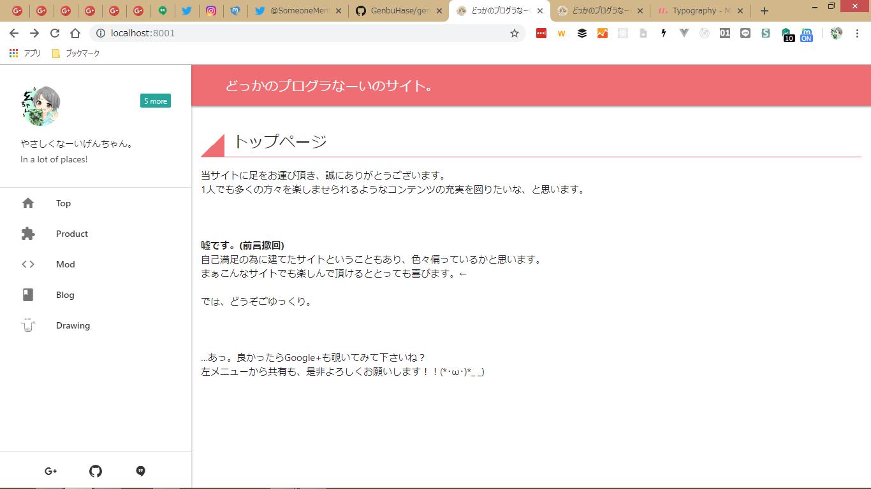Go to Product in the sidebar menu
The height and width of the screenshot is (489, 871).
point(96,234)
